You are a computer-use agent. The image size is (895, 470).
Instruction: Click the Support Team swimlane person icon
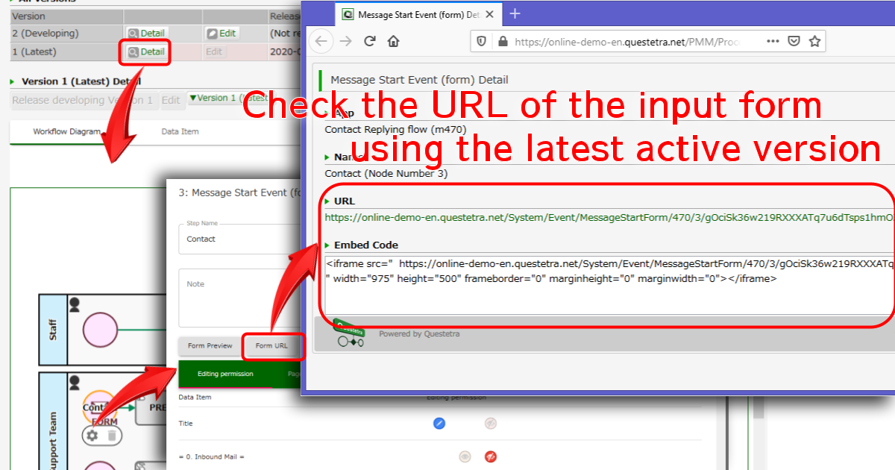click(x=75, y=382)
